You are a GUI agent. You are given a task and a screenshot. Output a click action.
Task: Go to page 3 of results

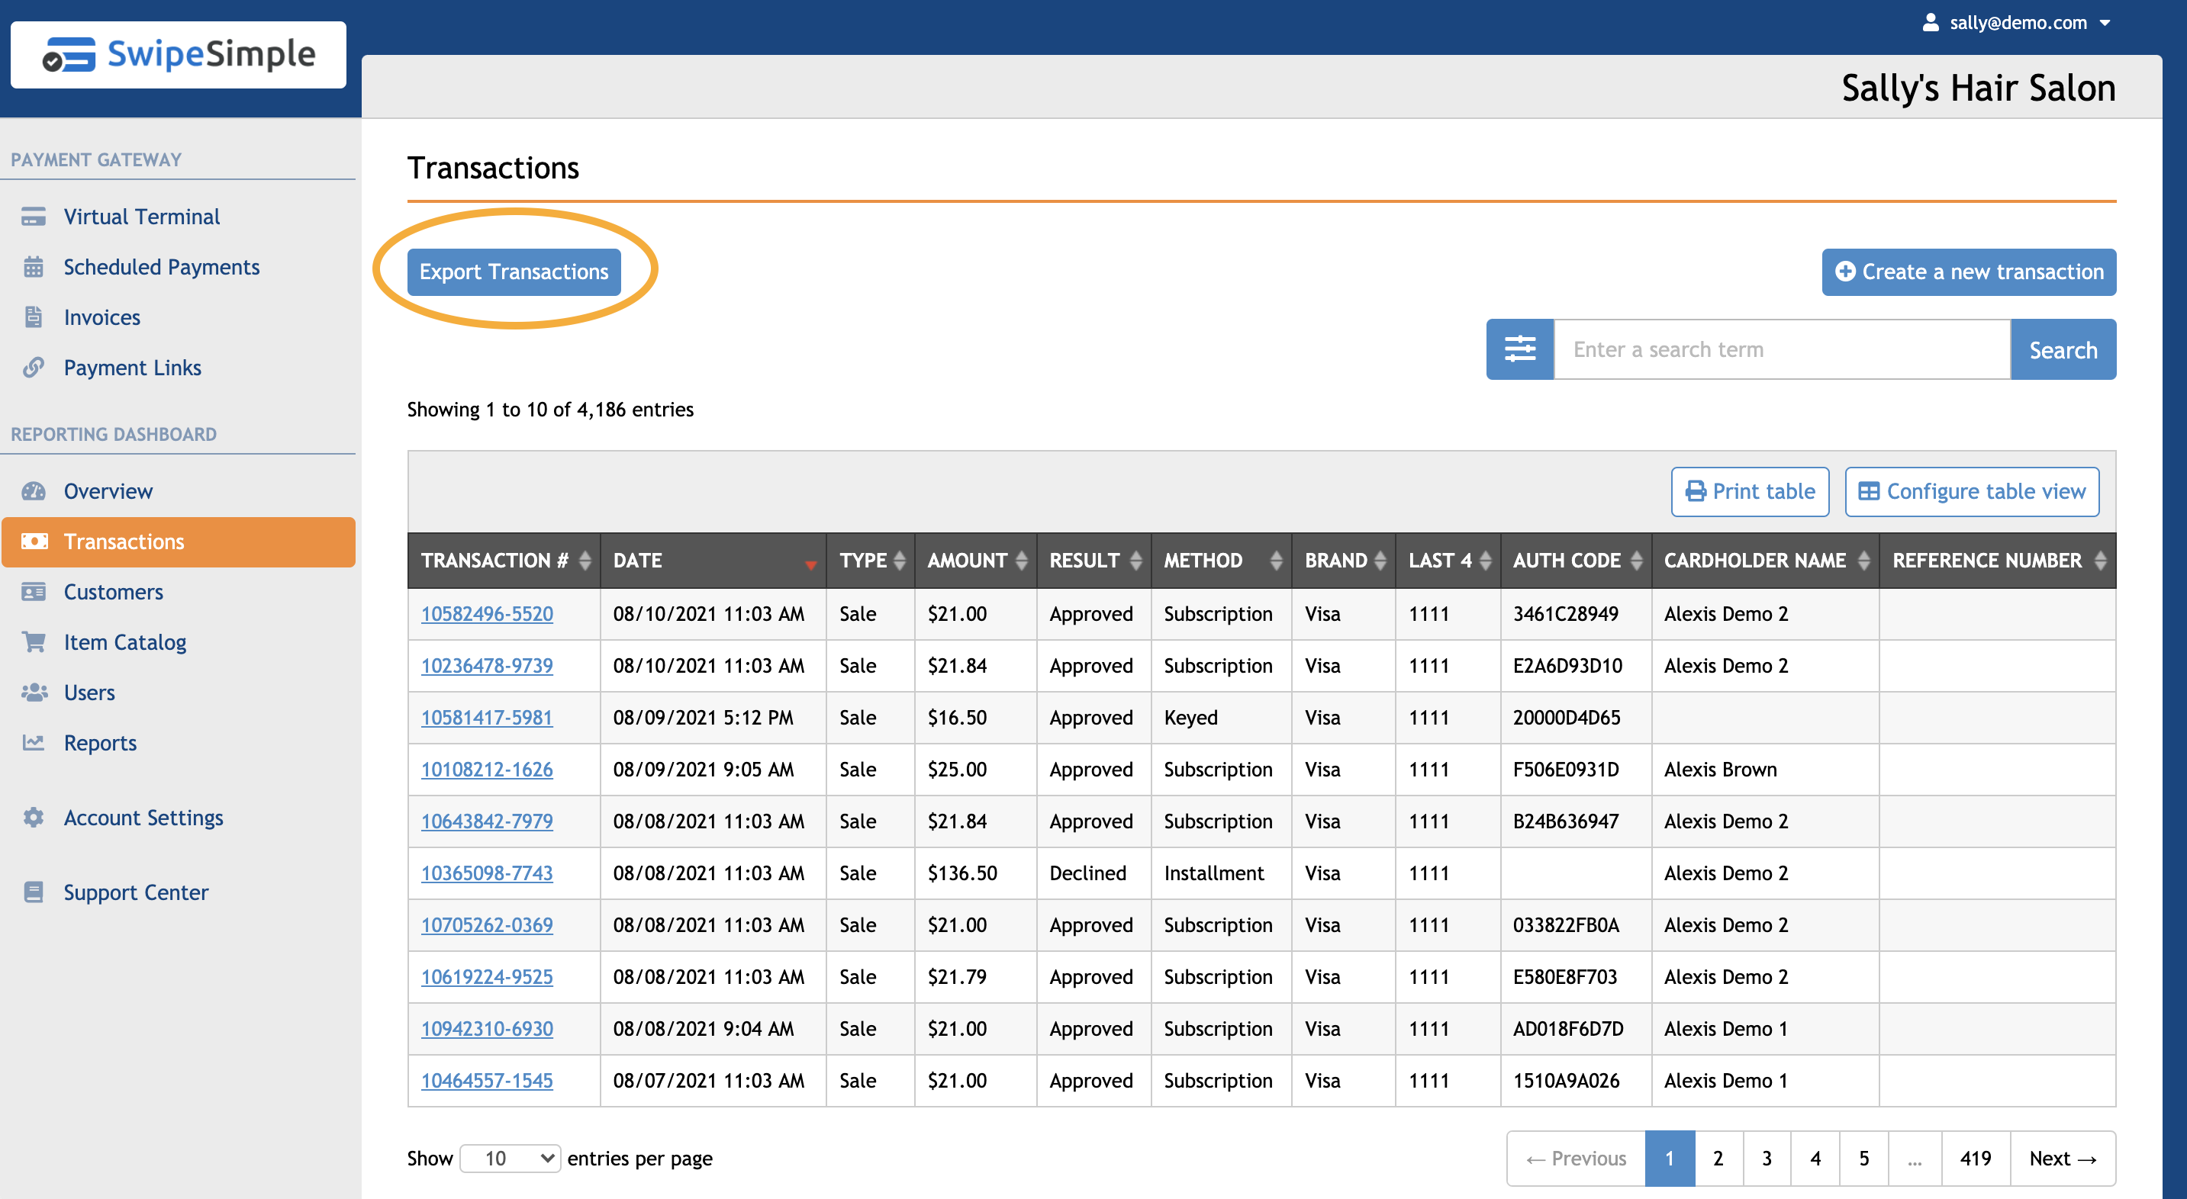1767,1159
